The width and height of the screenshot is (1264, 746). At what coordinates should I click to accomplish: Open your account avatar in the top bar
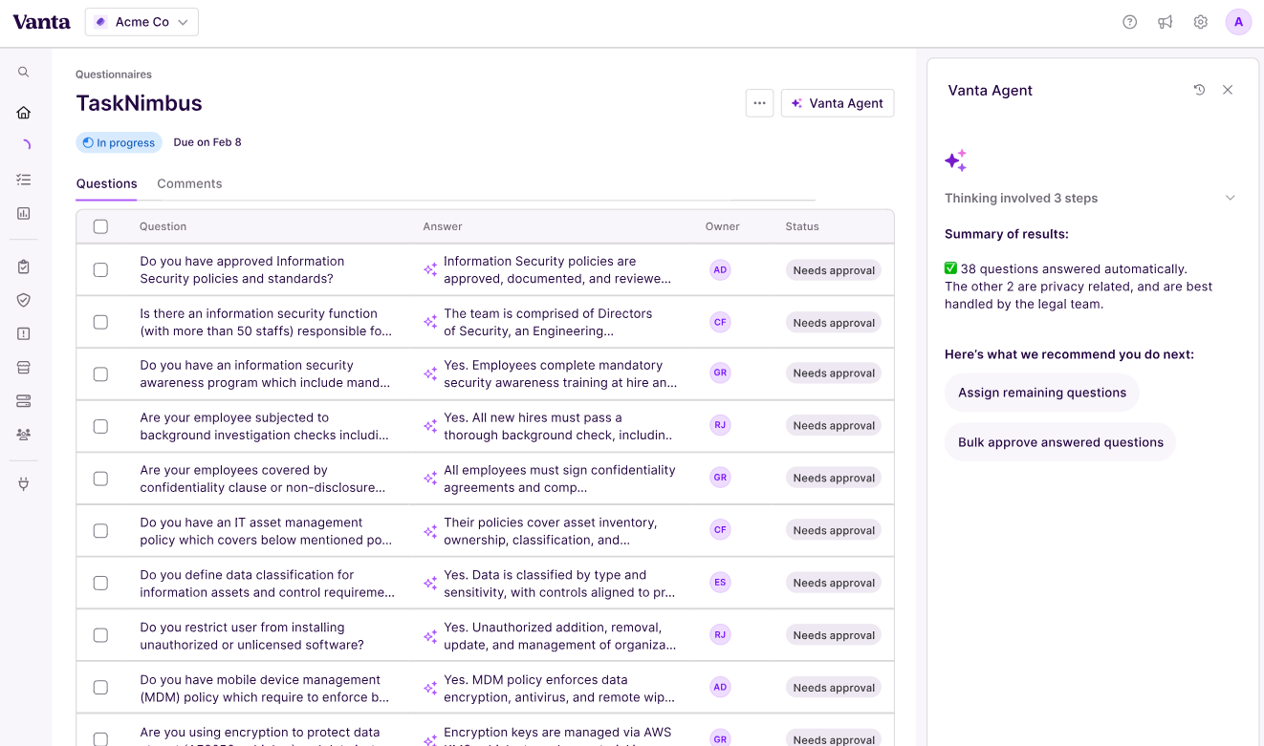click(1238, 21)
